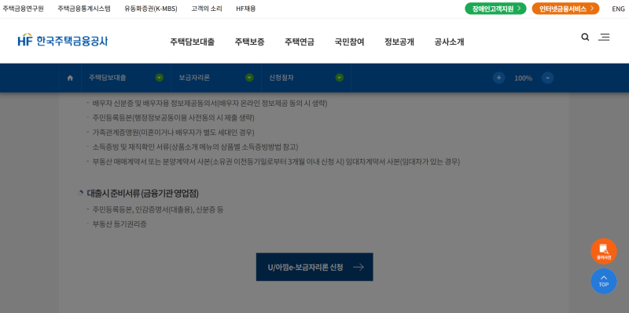Go to home via breadcrumb house icon

70,78
